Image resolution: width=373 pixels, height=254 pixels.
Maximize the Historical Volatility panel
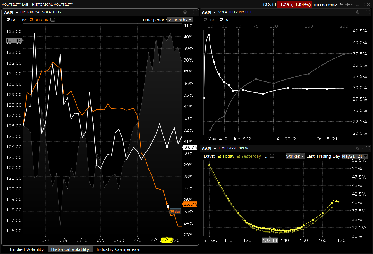point(195,12)
